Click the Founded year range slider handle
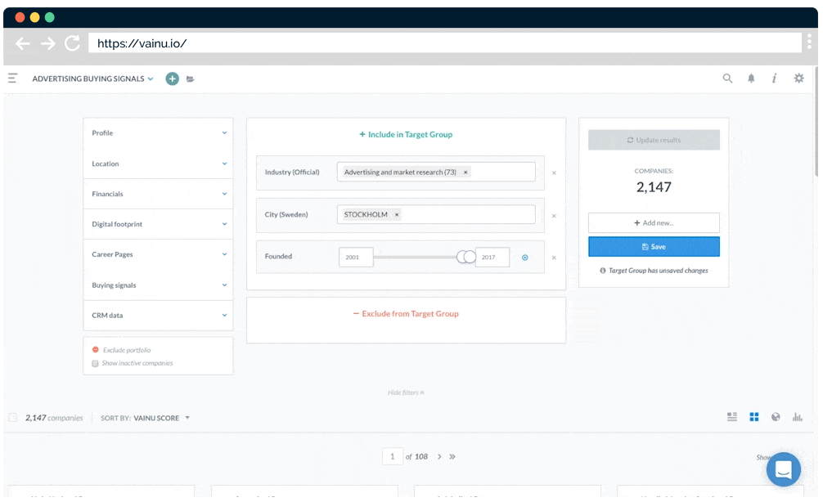This screenshot has height=502, width=823. (x=466, y=257)
